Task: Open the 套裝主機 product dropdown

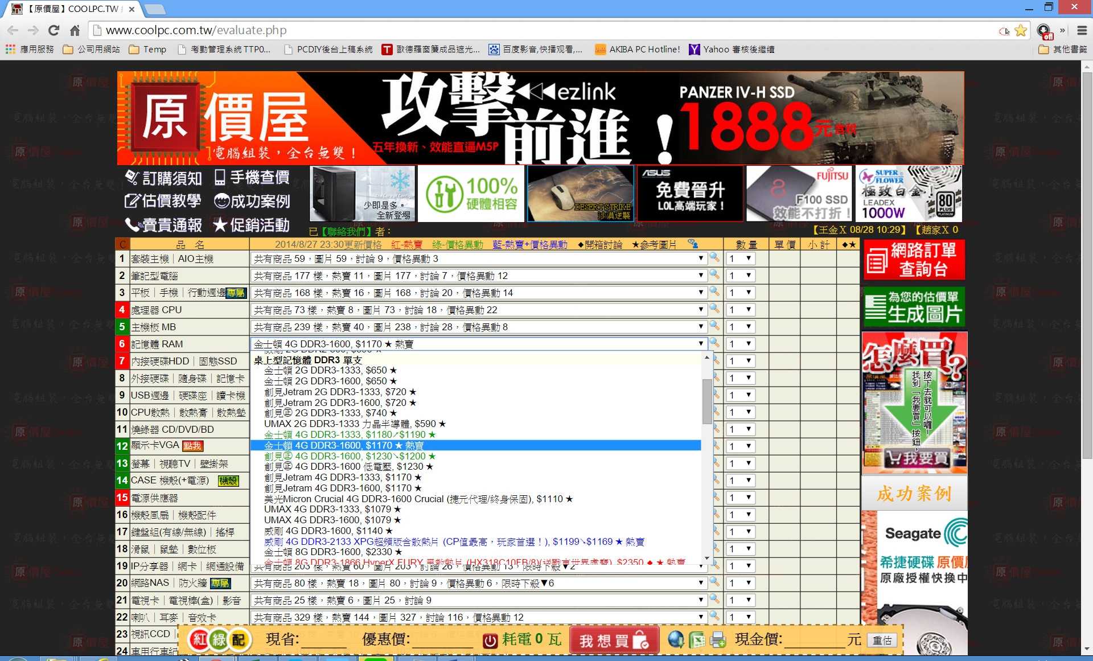Action: pos(479,258)
